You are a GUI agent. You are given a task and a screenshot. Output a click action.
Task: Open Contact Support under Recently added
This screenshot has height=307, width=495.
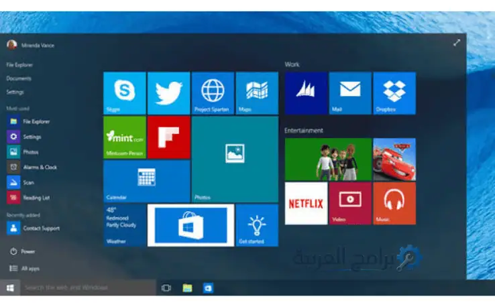coord(34,228)
